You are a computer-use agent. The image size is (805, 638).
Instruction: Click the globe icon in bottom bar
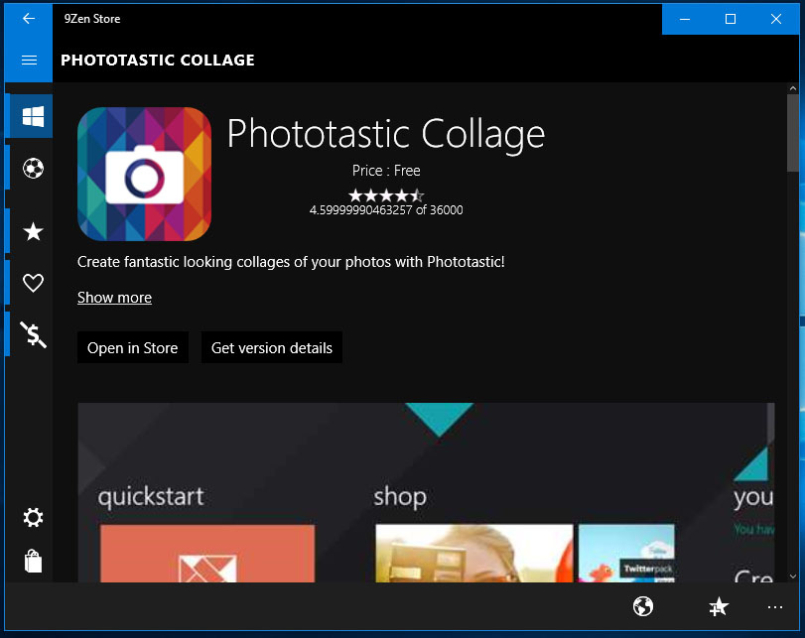click(643, 606)
